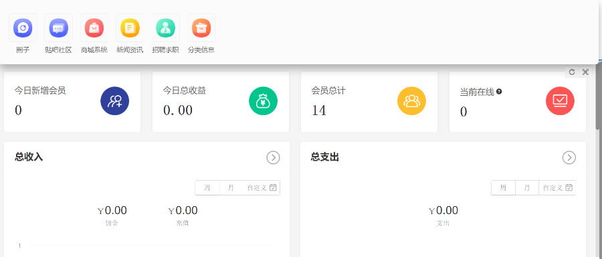
Task: Select the 招聘求职 recruitment icon
Action: [x=165, y=28]
